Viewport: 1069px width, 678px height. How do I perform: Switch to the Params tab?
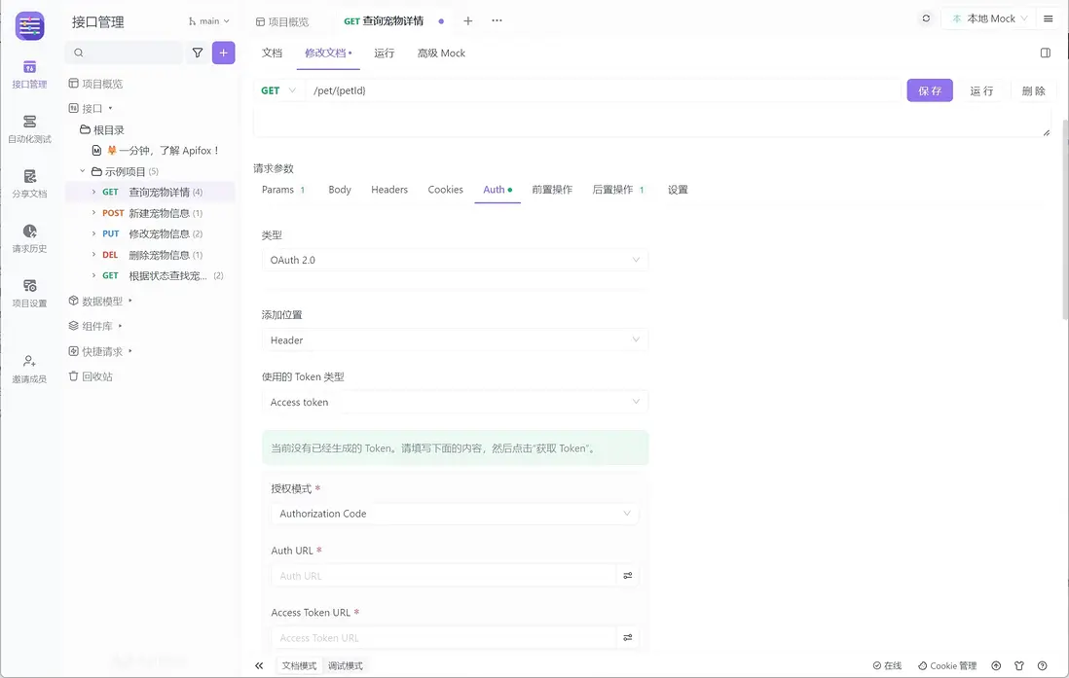click(283, 190)
